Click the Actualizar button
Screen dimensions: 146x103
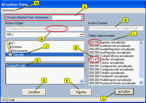tap(124, 92)
